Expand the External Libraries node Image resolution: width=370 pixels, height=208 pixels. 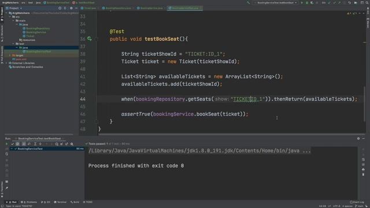6,63
